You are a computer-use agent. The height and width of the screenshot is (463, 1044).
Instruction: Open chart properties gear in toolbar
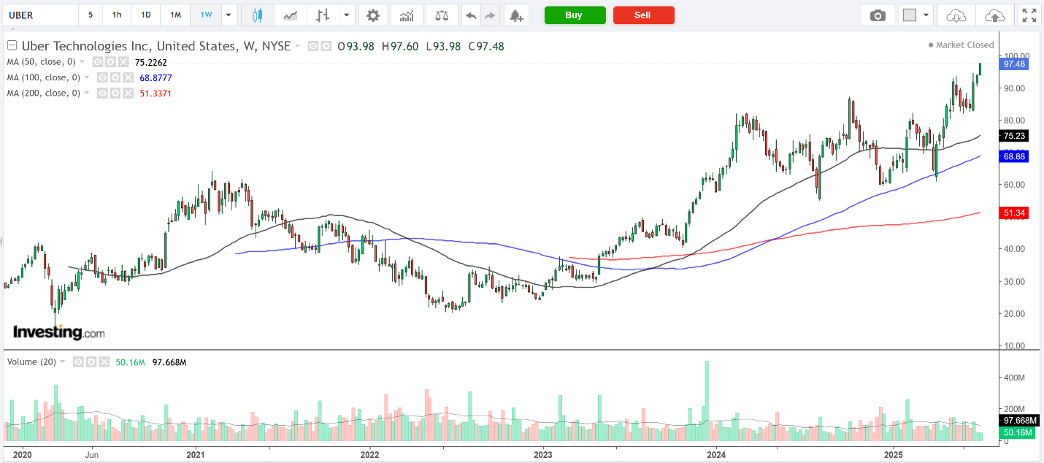click(x=373, y=15)
